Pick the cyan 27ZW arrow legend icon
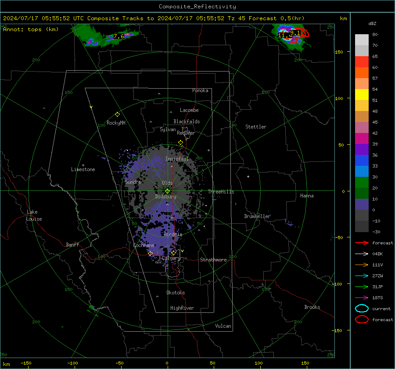The height and width of the screenshot is (369, 395). (x=362, y=276)
